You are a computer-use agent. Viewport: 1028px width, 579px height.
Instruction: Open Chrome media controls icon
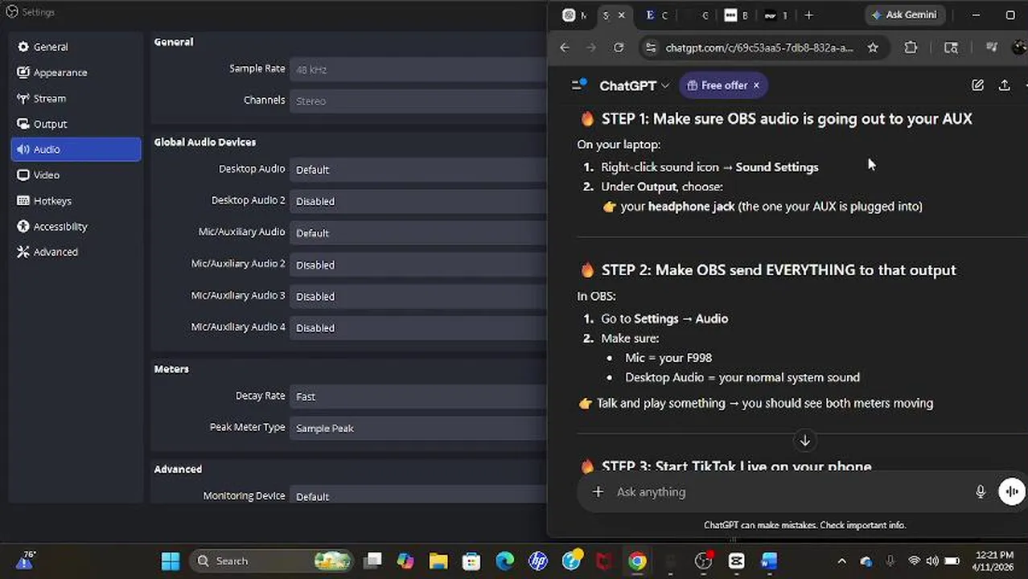(x=991, y=47)
